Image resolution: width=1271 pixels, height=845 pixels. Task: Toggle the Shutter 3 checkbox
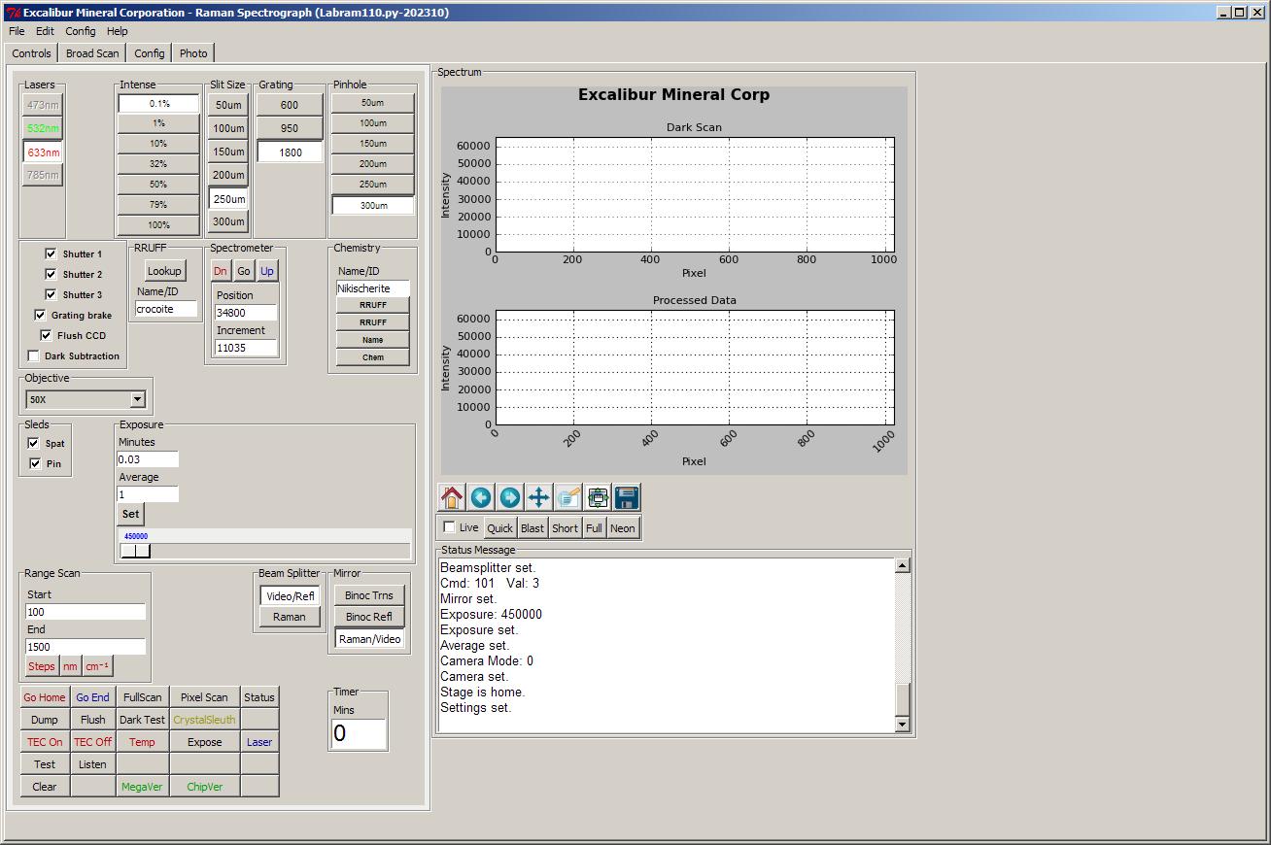[x=51, y=294]
